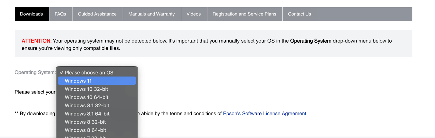Switch to the FAQs tab
This screenshot has width=435, height=138.
(x=60, y=14)
